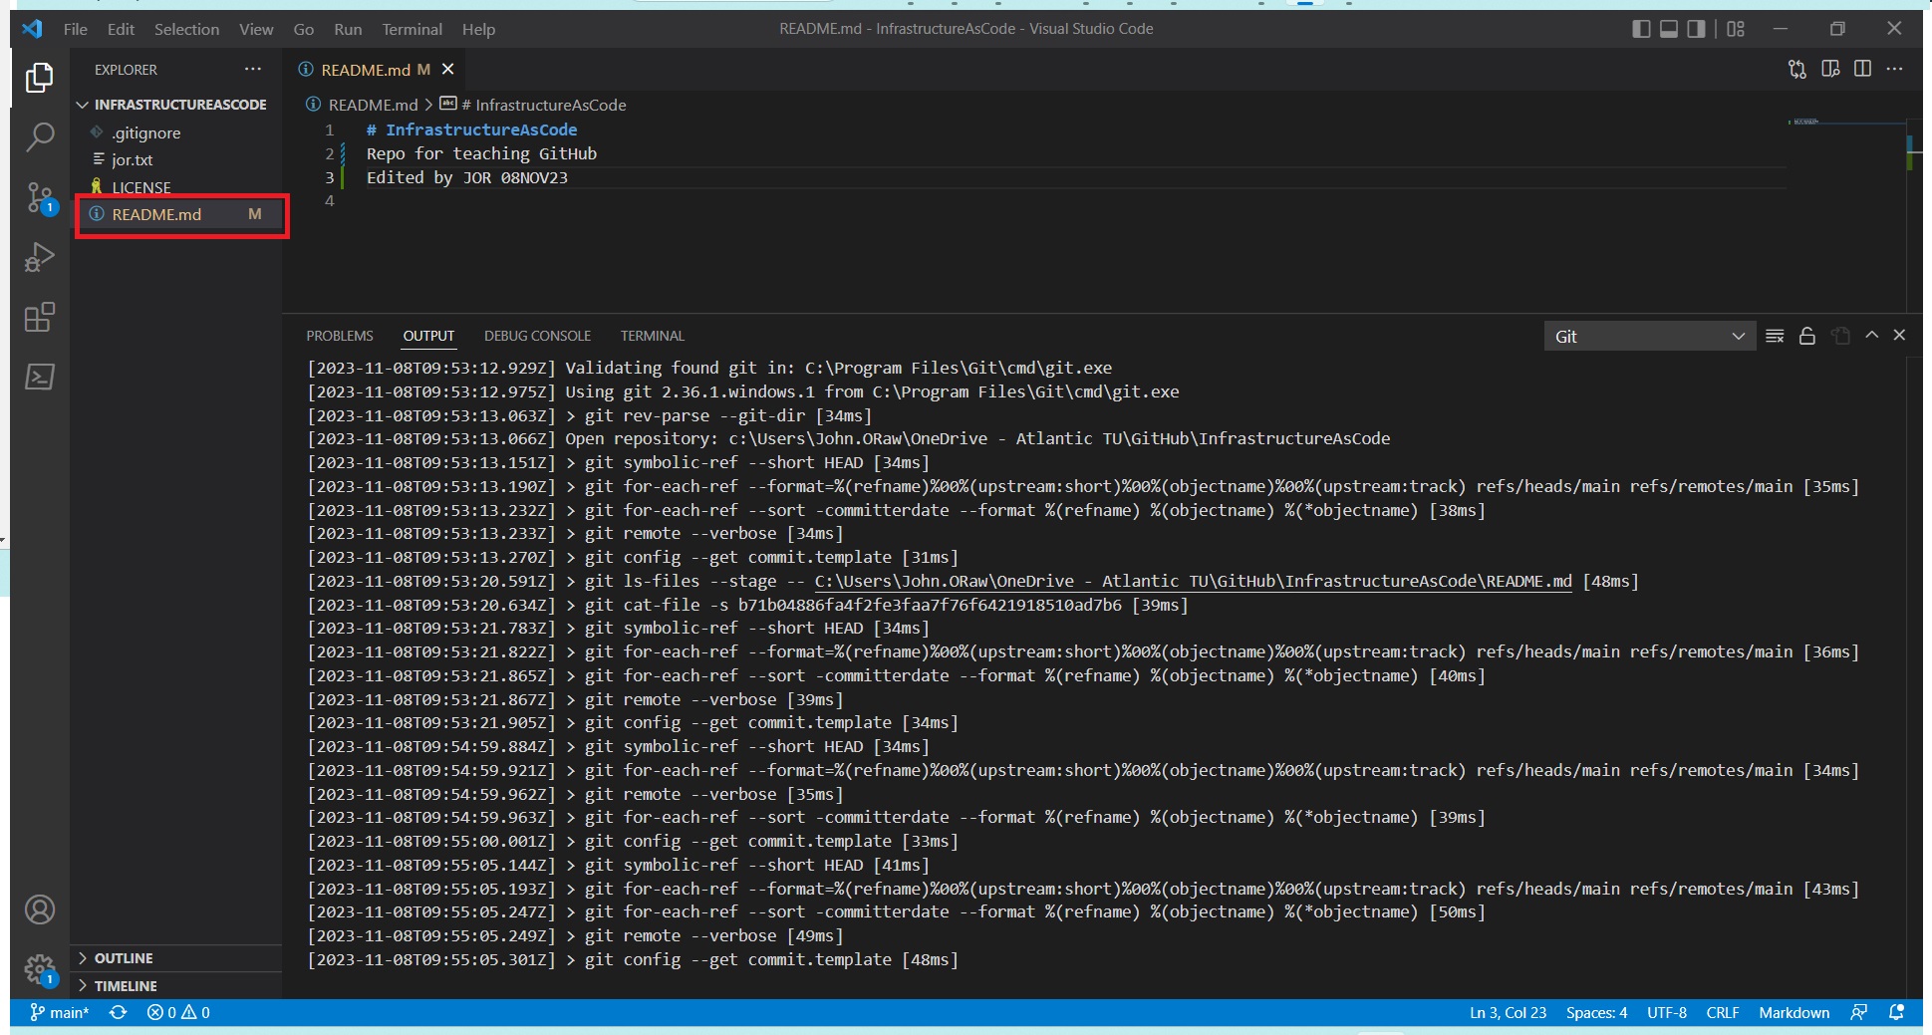Clear the output panel with the list icon
The width and height of the screenshot is (1932, 1035).
(1775, 336)
